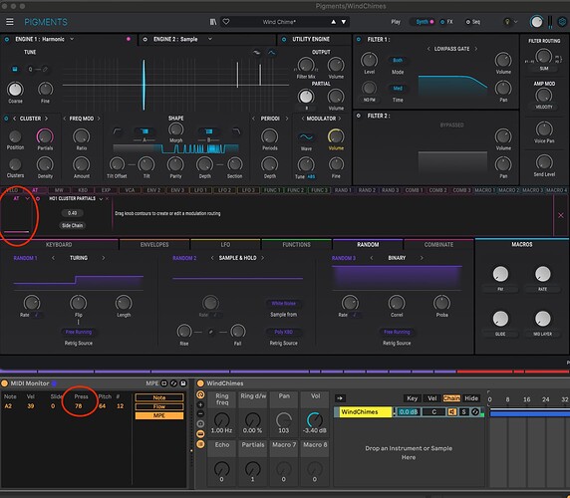Open the Pigments hamburger menu
570x498 pixels.
click(10, 22)
